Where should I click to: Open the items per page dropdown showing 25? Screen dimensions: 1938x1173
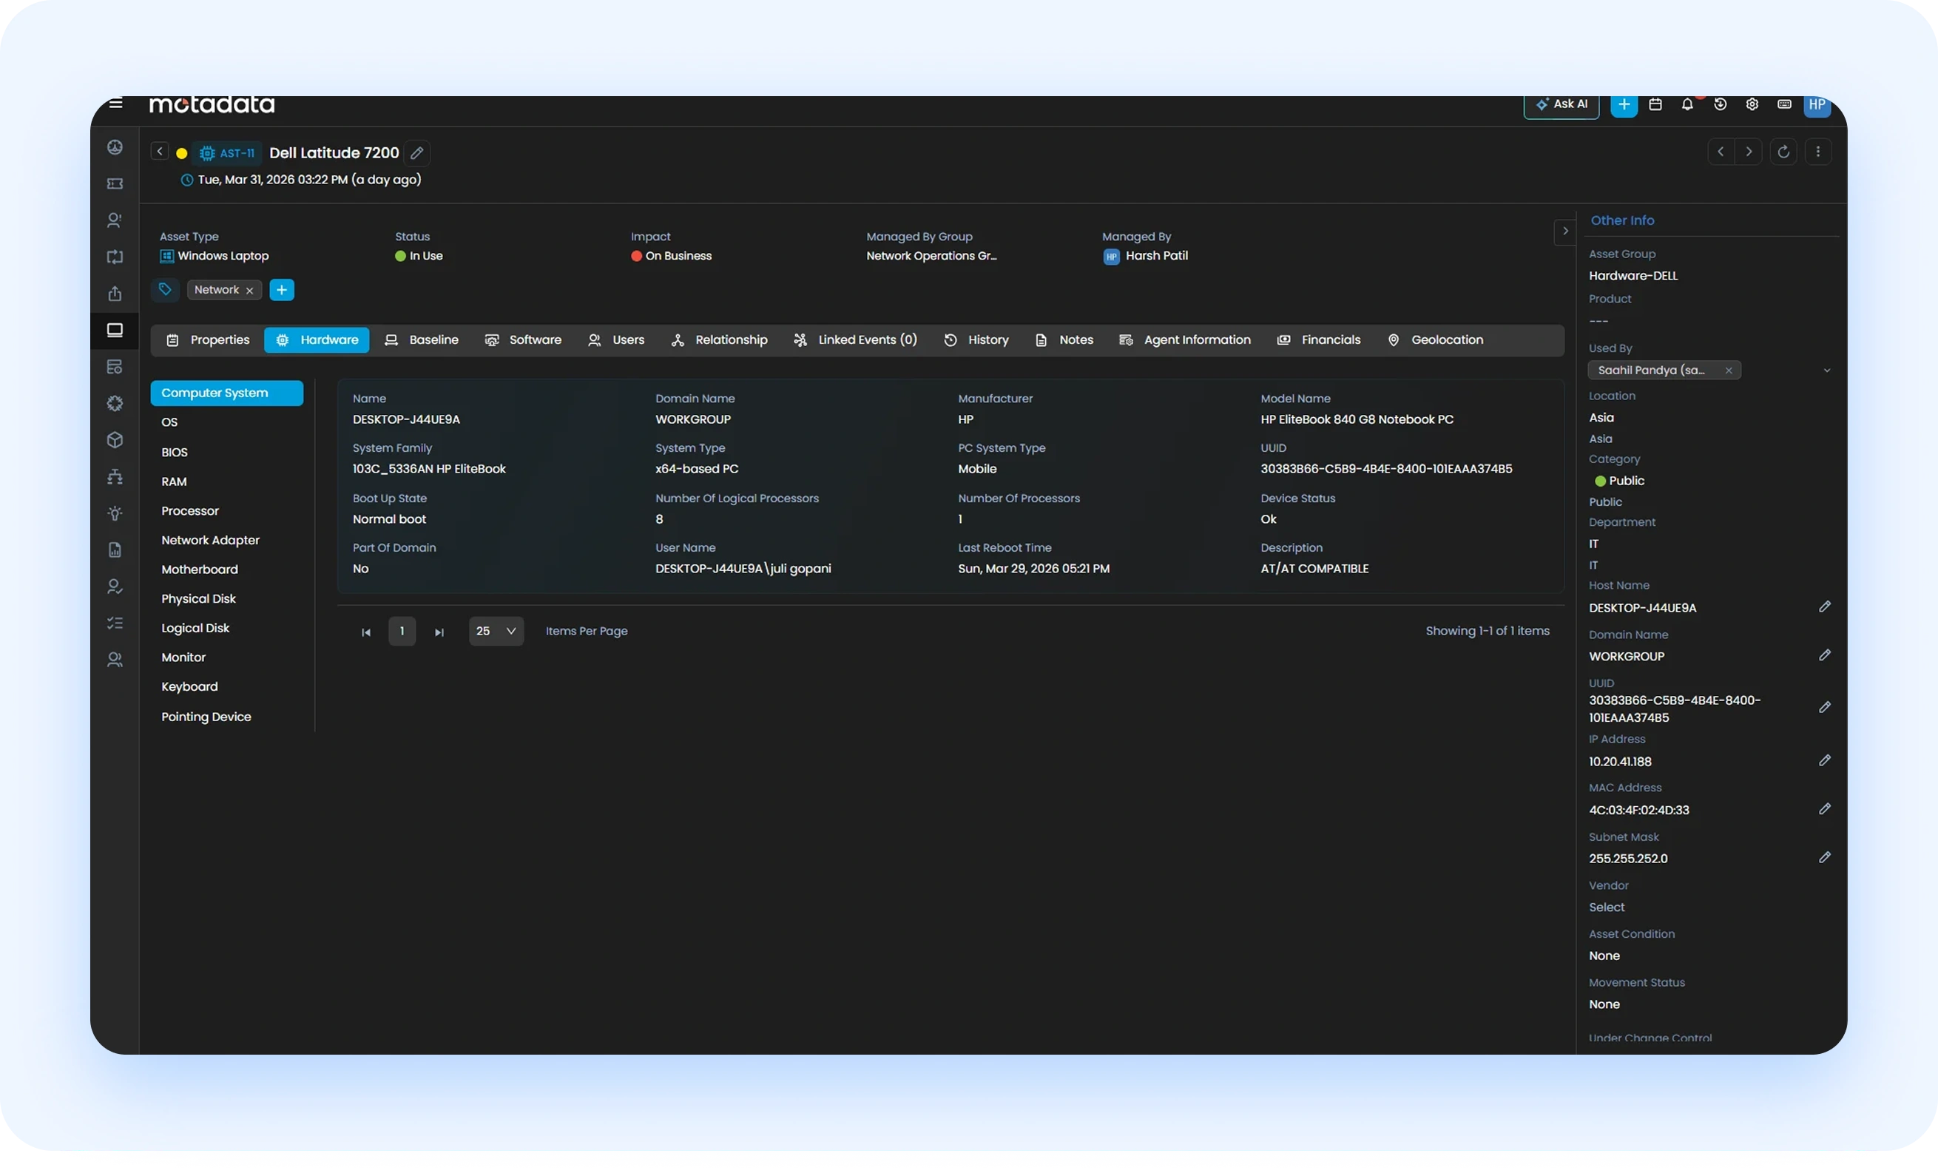(x=496, y=632)
